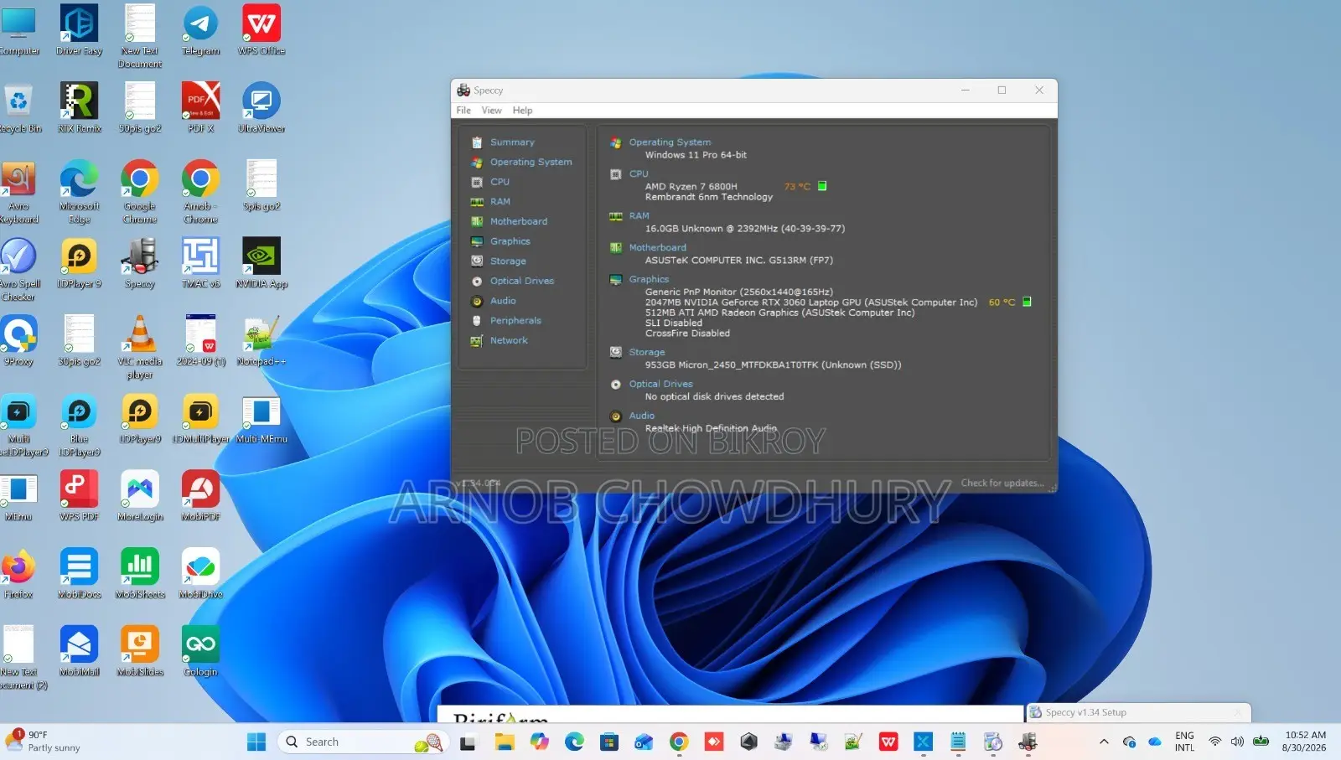Select Audio in the Speccy sidebar
Viewport: 1341px width, 760px height.
[503, 301]
